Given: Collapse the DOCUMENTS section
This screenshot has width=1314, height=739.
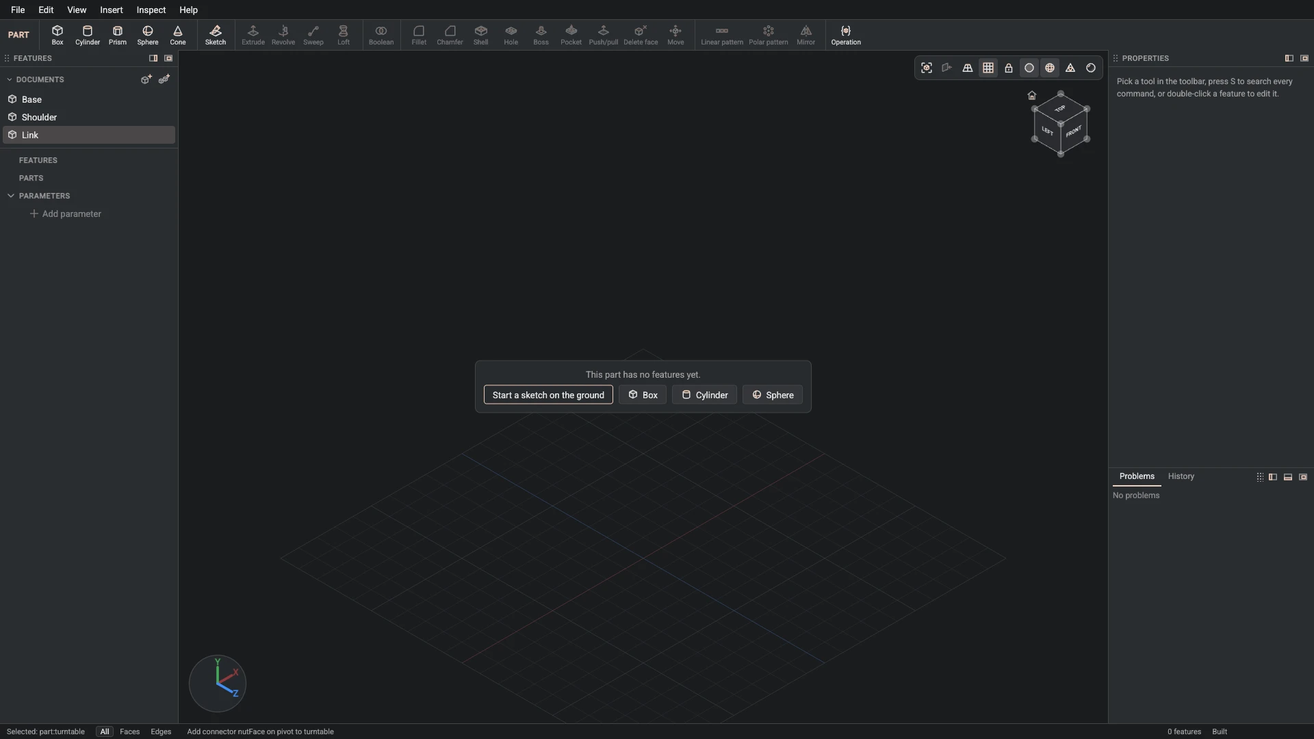Looking at the screenshot, I should click(10, 79).
